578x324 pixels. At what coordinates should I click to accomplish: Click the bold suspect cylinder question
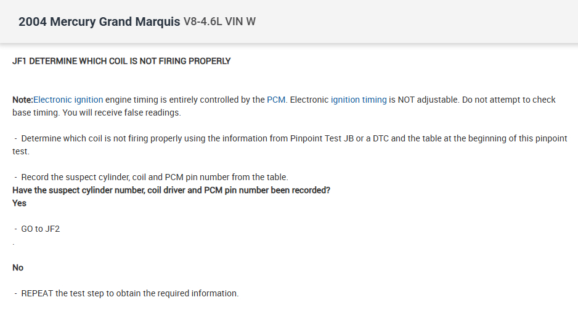pyautogui.click(x=171, y=190)
